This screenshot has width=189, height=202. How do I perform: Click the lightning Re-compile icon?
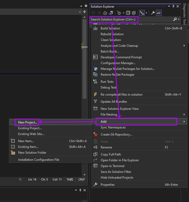(95, 94)
